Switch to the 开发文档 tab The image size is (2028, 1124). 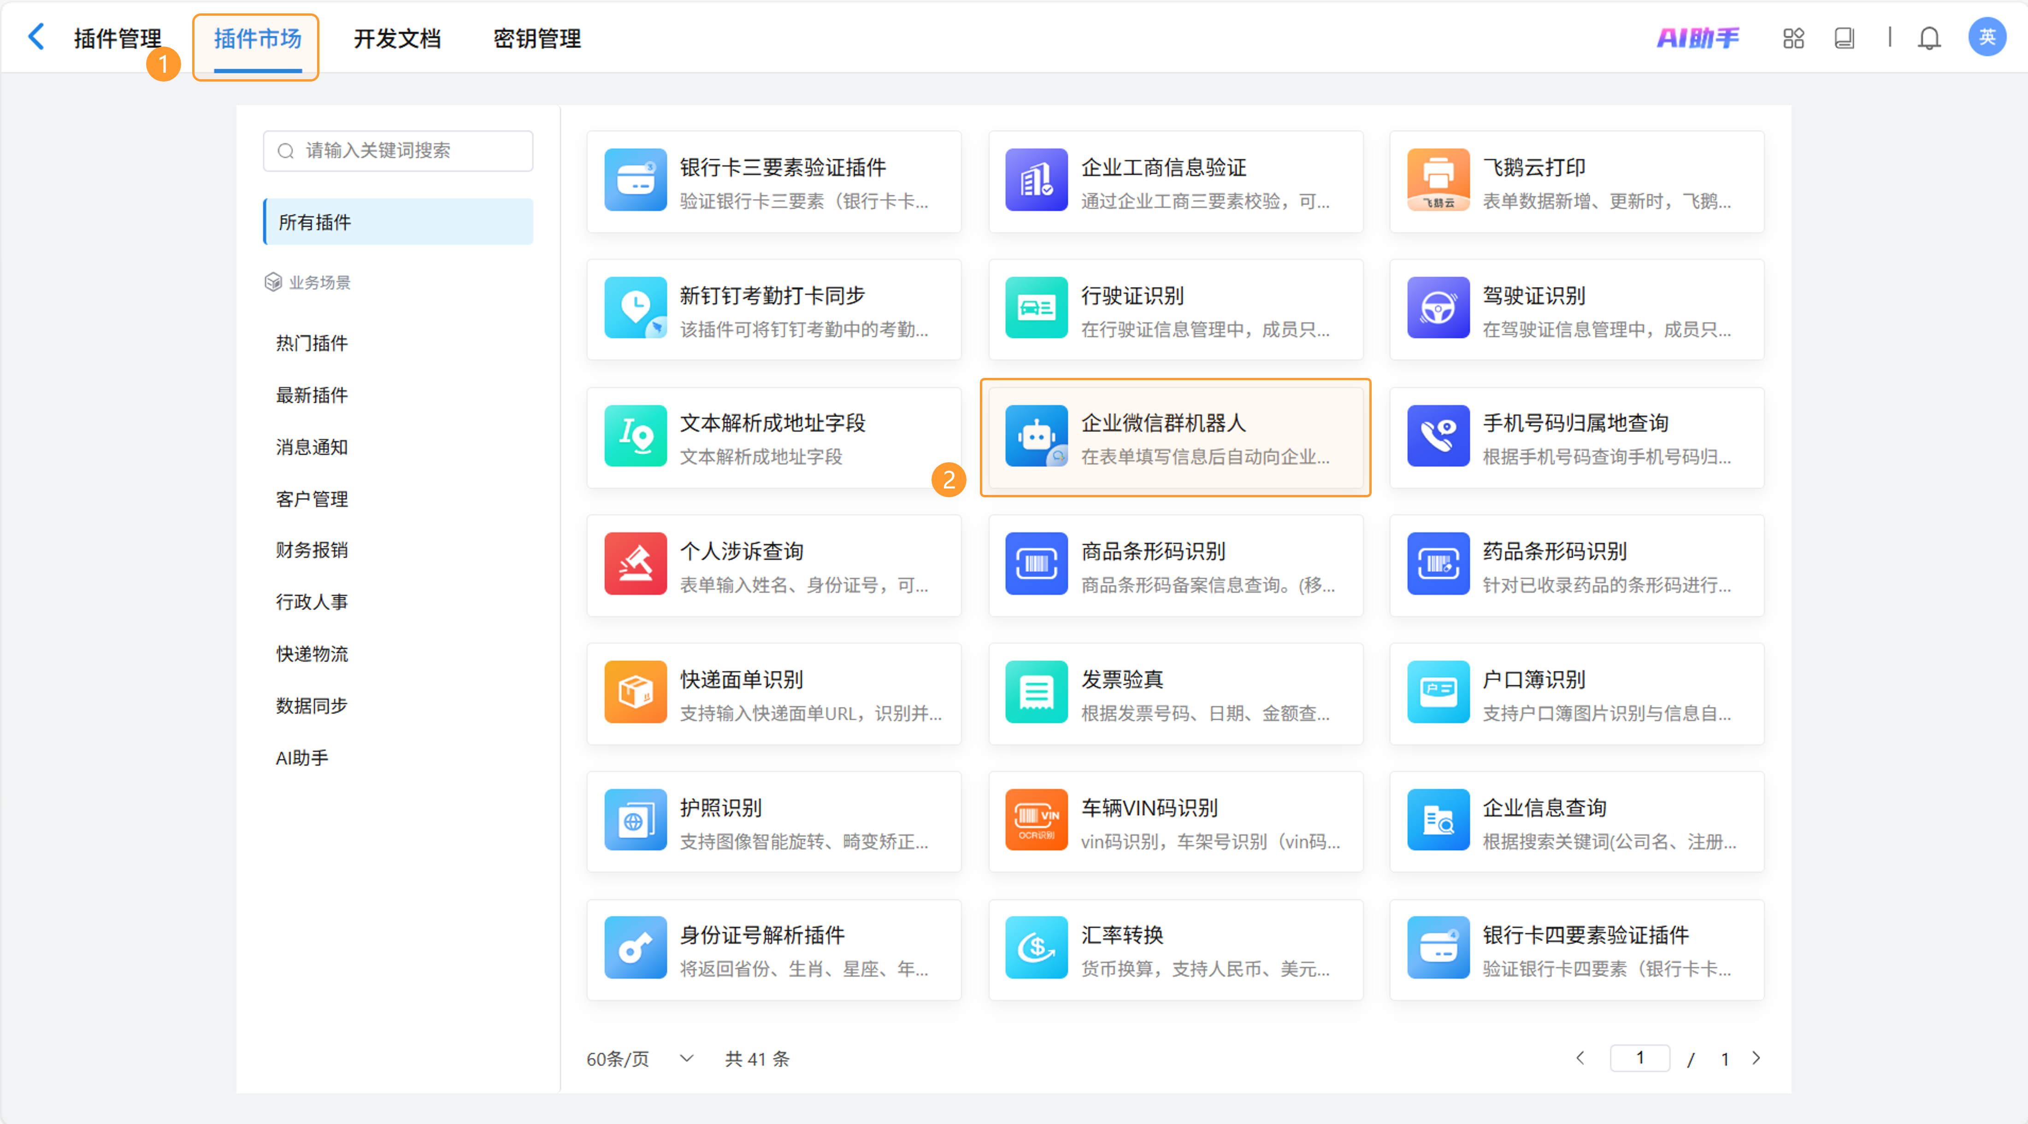397,39
